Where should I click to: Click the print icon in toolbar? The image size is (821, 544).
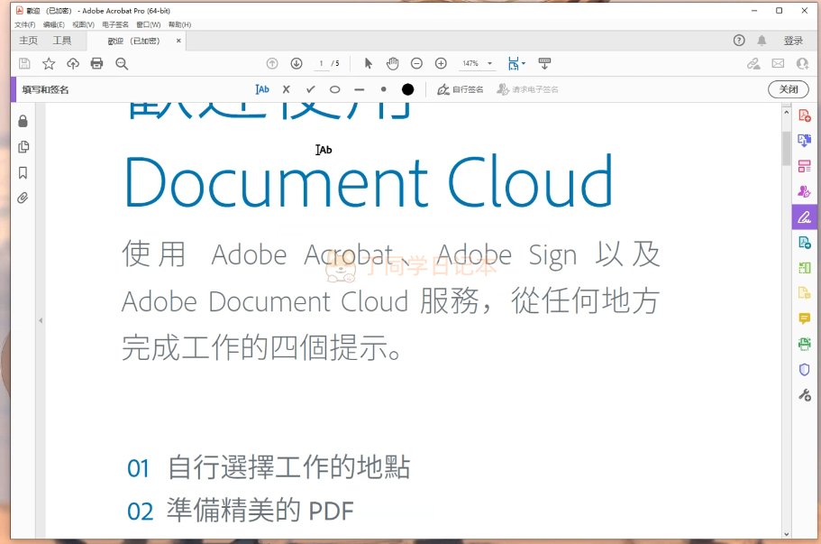click(97, 63)
